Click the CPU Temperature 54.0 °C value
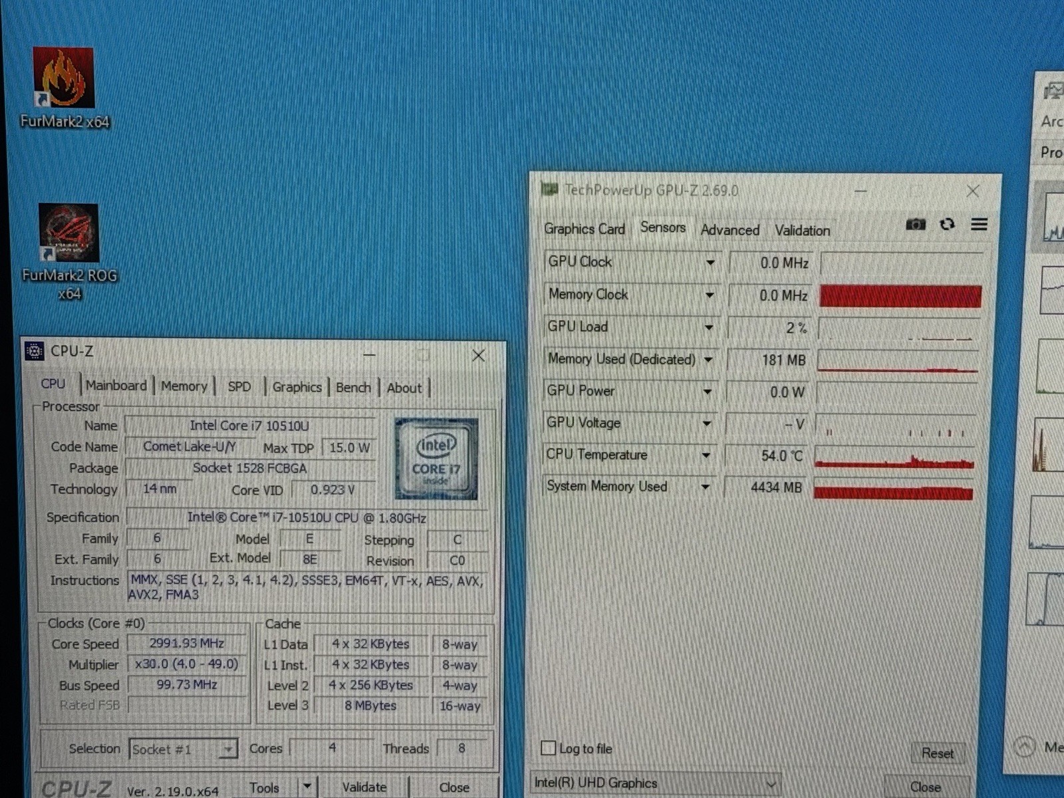The height and width of the screenshot is (798, 1064). (x=765, y=456)
